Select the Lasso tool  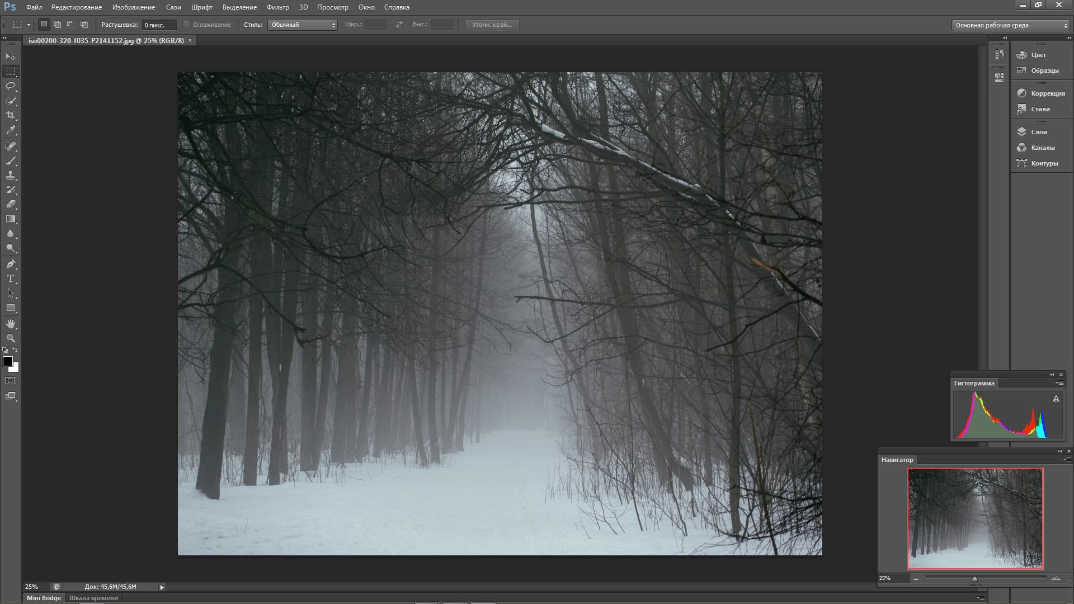11,86
